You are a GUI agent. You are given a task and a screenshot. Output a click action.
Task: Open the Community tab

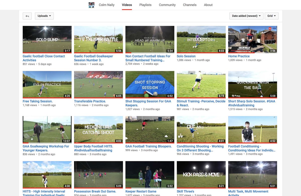tap(167, 5)
